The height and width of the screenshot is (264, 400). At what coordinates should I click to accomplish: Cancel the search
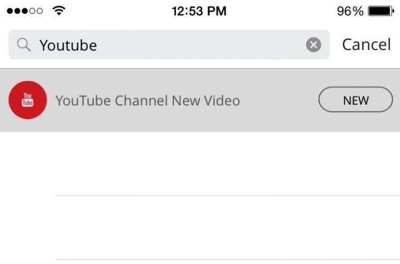pyautogui.click(x=366, y=44)
